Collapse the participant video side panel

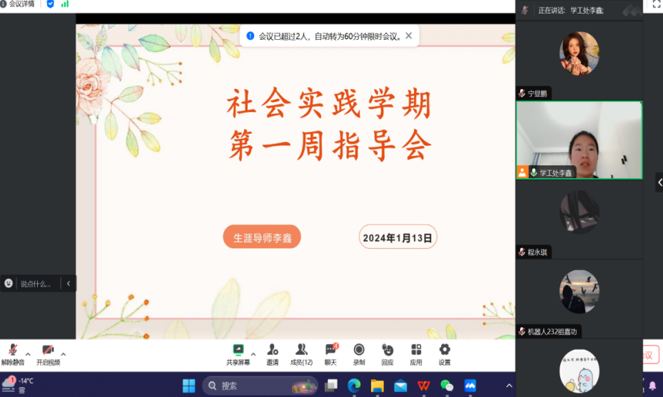pos(659,182)
